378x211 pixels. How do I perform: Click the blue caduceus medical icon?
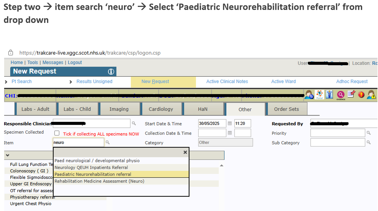(x=330, y=95)
